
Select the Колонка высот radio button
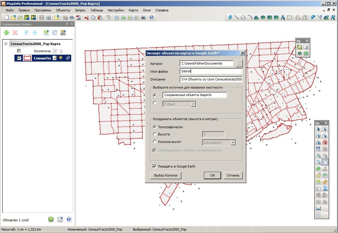154,142
